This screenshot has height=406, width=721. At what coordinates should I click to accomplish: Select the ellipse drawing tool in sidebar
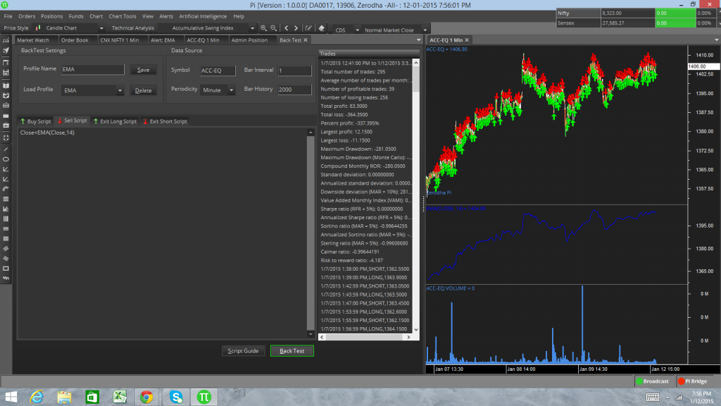[6, 159]
